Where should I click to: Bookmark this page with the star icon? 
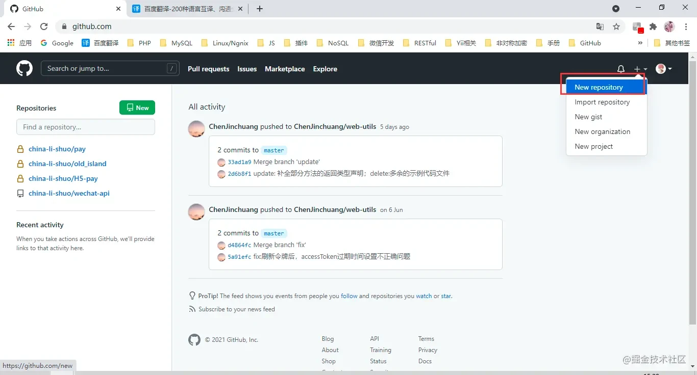[616, 26]
